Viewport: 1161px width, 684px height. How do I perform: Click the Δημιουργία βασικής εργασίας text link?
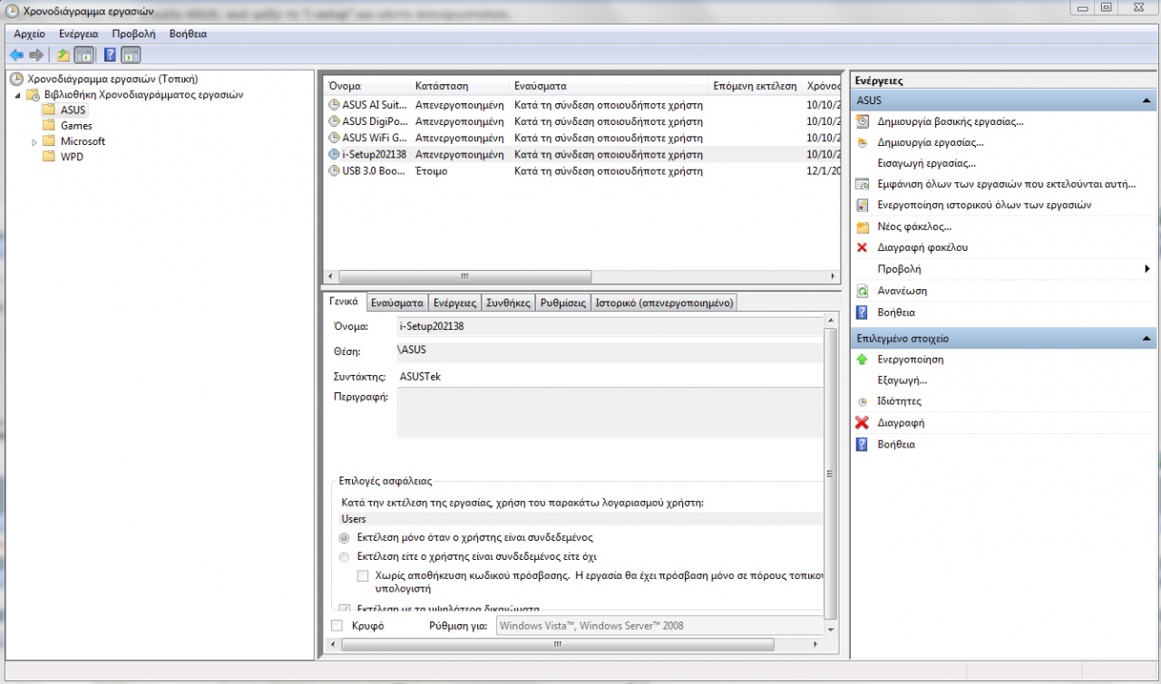point(951,120)
